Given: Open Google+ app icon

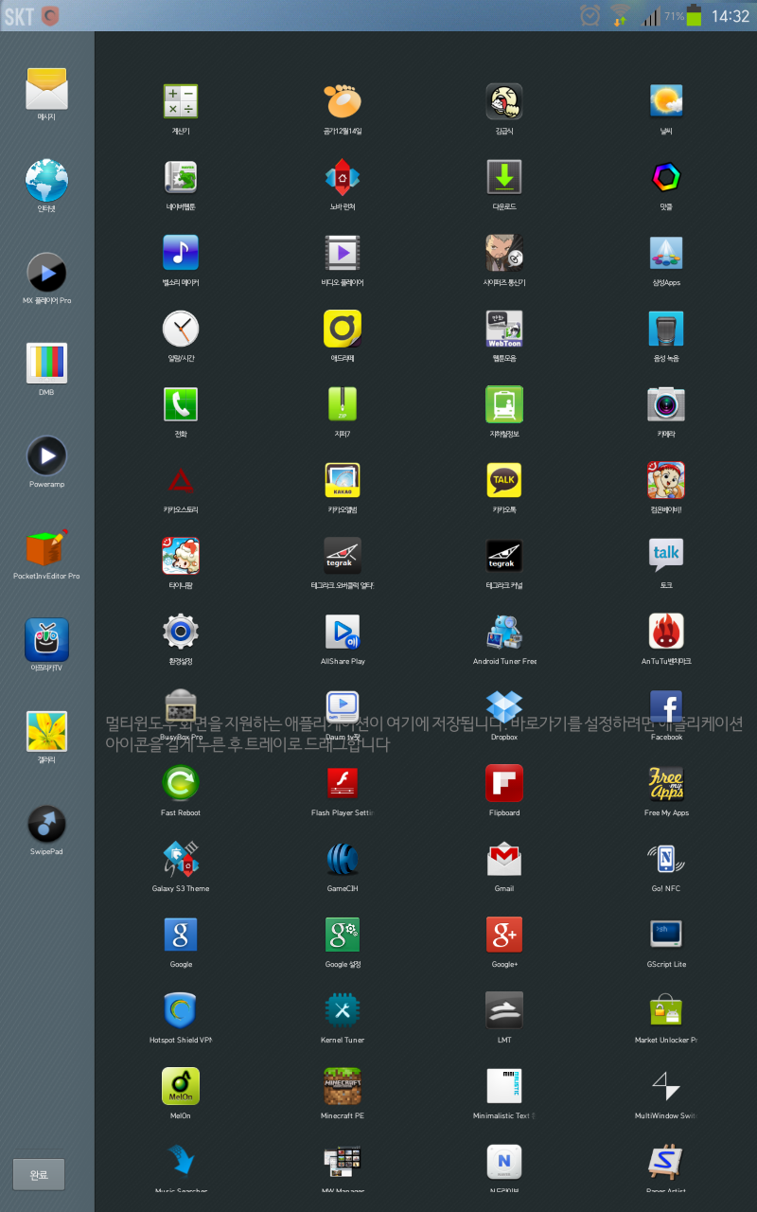Looking at the screenshot, I should point(504,935).
